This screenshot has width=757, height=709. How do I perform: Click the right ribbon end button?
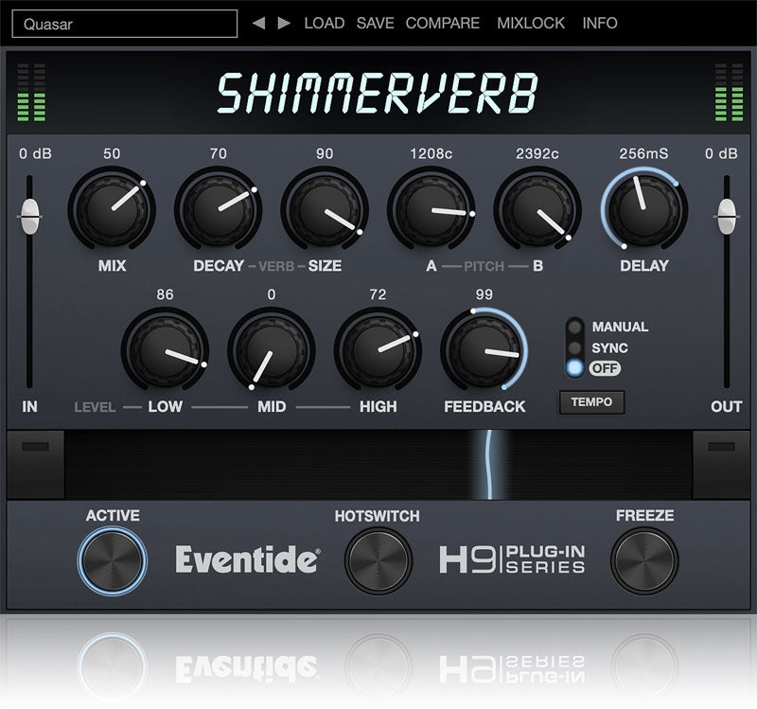(721, 465)
